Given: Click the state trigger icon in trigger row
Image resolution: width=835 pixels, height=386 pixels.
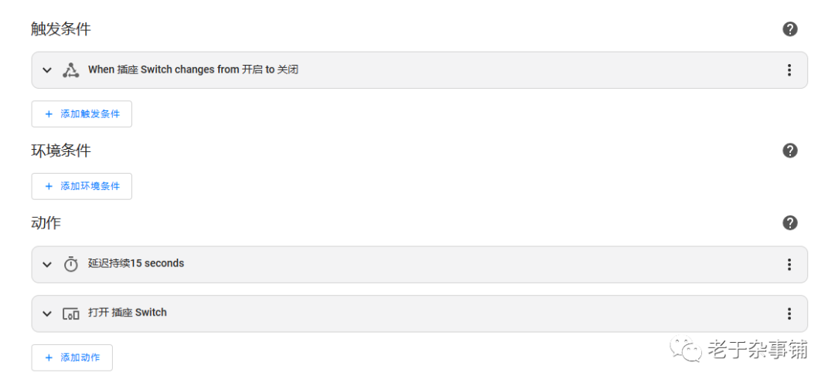Looking at the screenshot, I should click(x=71, y=70).
